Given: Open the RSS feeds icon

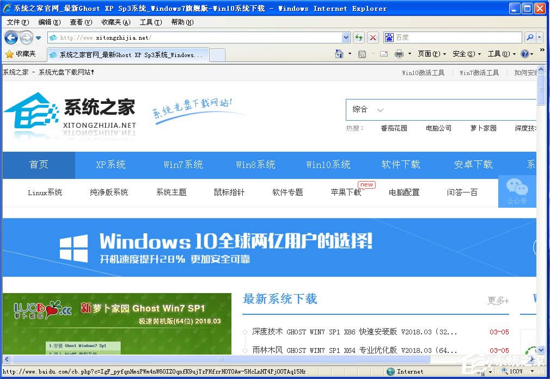Looking at the screenshot, I should click(x=362, y=54).
